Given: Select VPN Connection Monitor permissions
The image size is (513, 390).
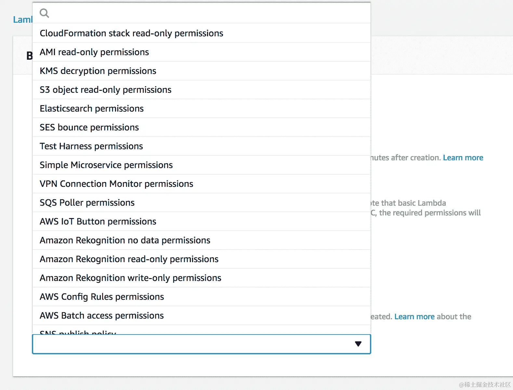Looking at the screenshot, I should coord(116,184).
